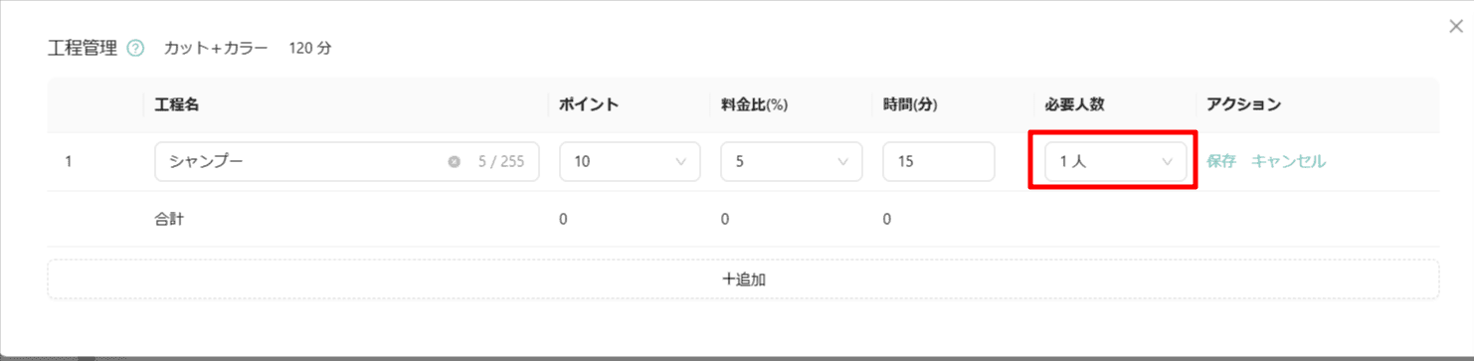The height and width of the screenshot is (361, 1474).
Task: Close the 工程管理 dialog with the X
Action: pyautogui.click(x=1455, y=27)
